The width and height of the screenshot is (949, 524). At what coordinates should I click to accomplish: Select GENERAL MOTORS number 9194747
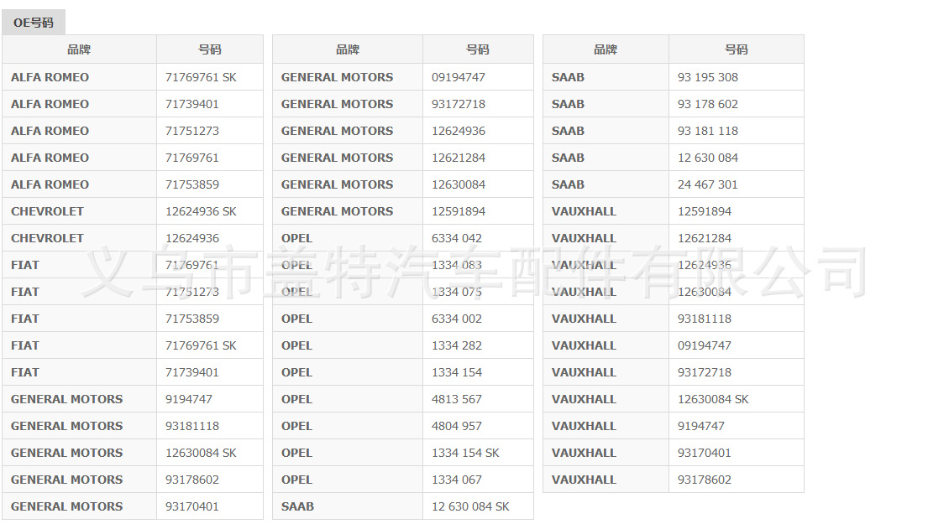pyautogui.click(x=189, y=399)
